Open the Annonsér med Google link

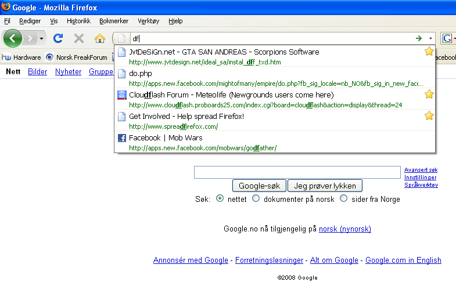coord(191,260)
